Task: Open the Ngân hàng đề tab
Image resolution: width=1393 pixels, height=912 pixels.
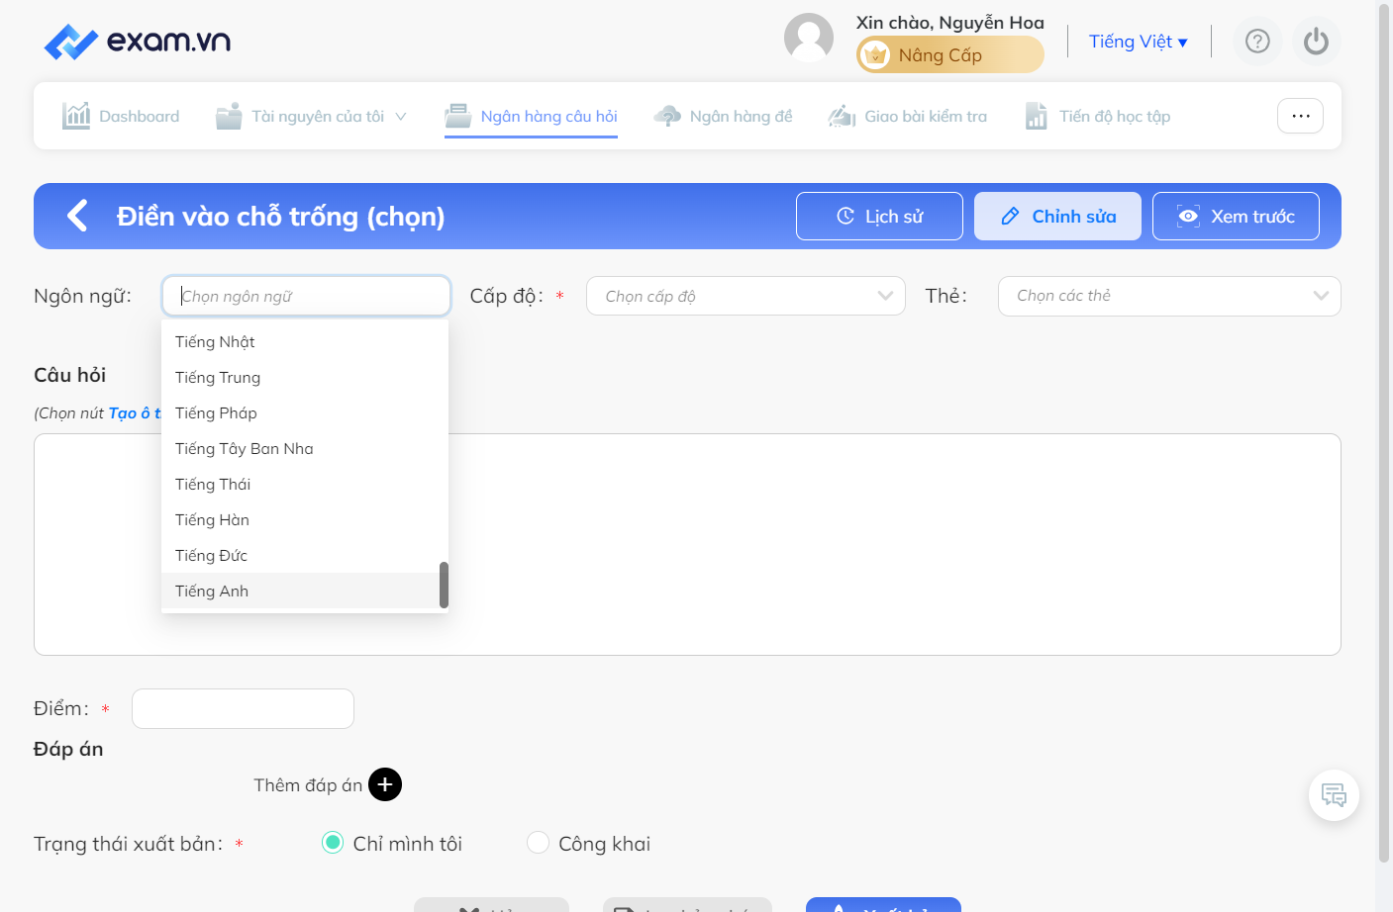Action: coord(723,116)
